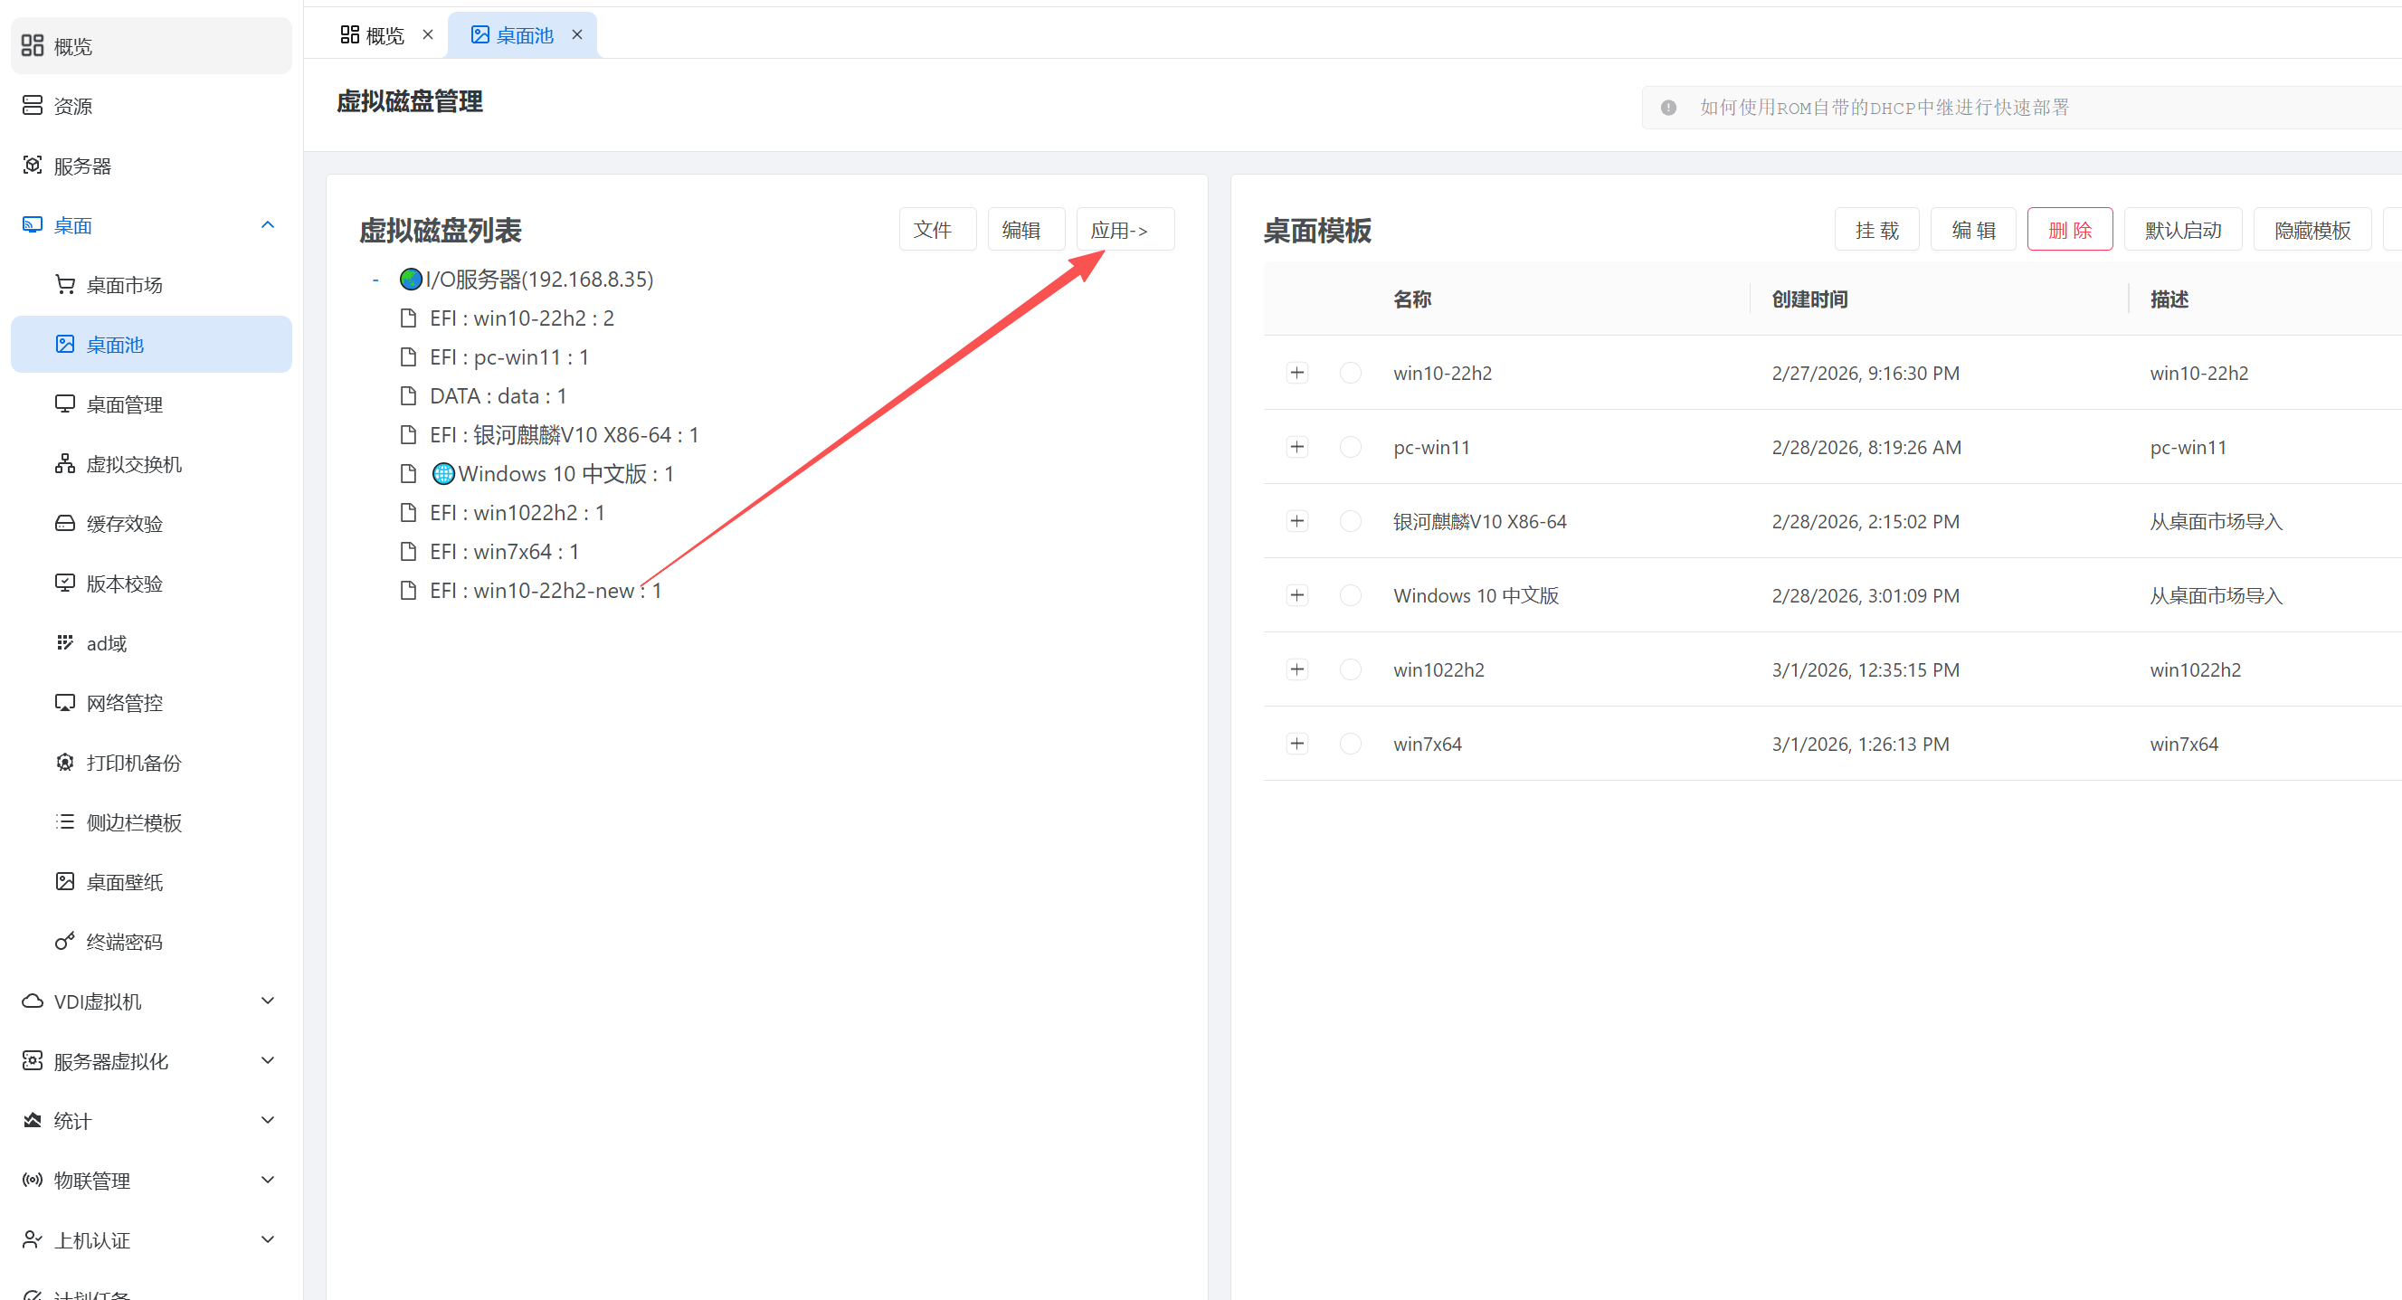Click the I/O服务器 globe icon

tap(410, 279)
